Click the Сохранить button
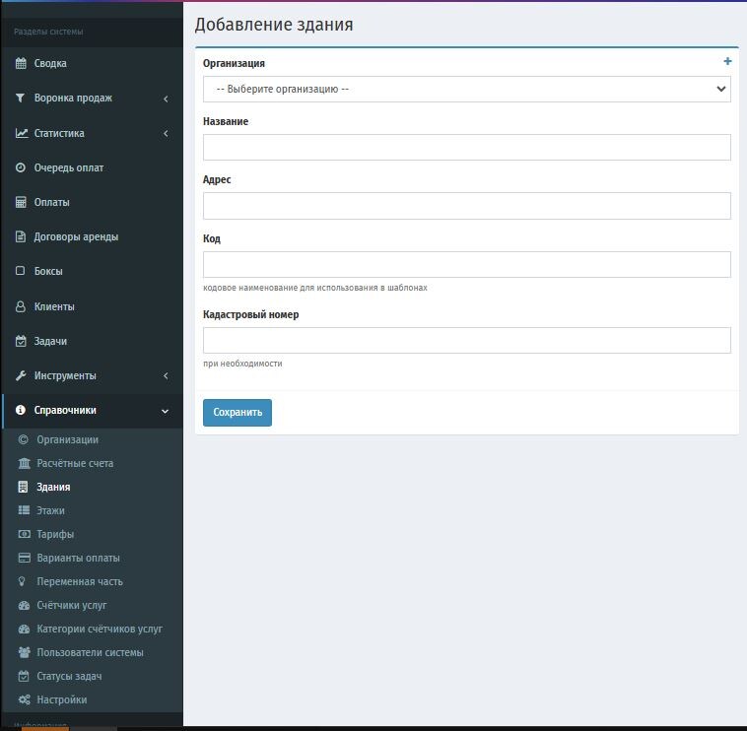 238,413
